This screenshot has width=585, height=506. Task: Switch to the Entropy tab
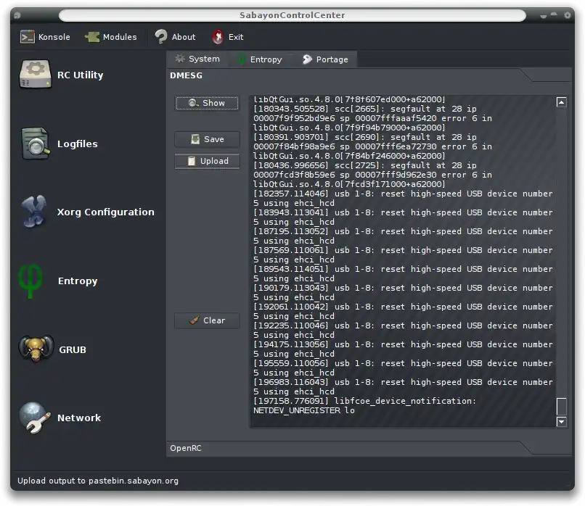pyautogui.click(x=261, y=59)
